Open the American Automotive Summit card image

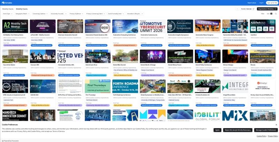70,26
